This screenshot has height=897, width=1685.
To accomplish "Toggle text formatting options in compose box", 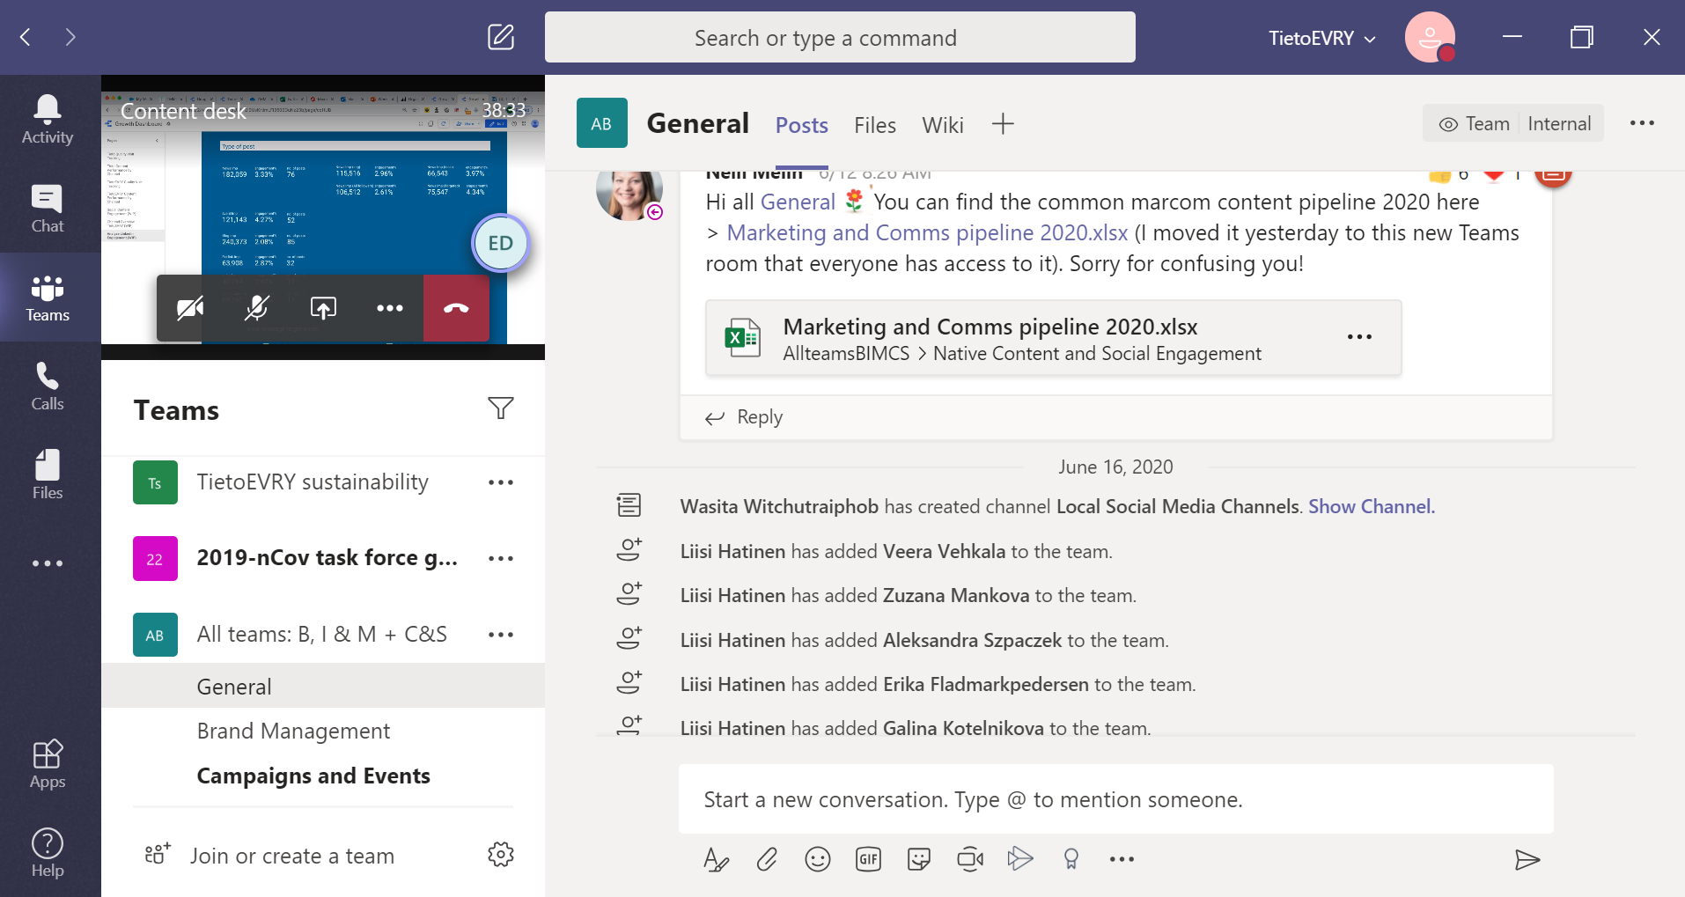I will [x=716, y=859].
